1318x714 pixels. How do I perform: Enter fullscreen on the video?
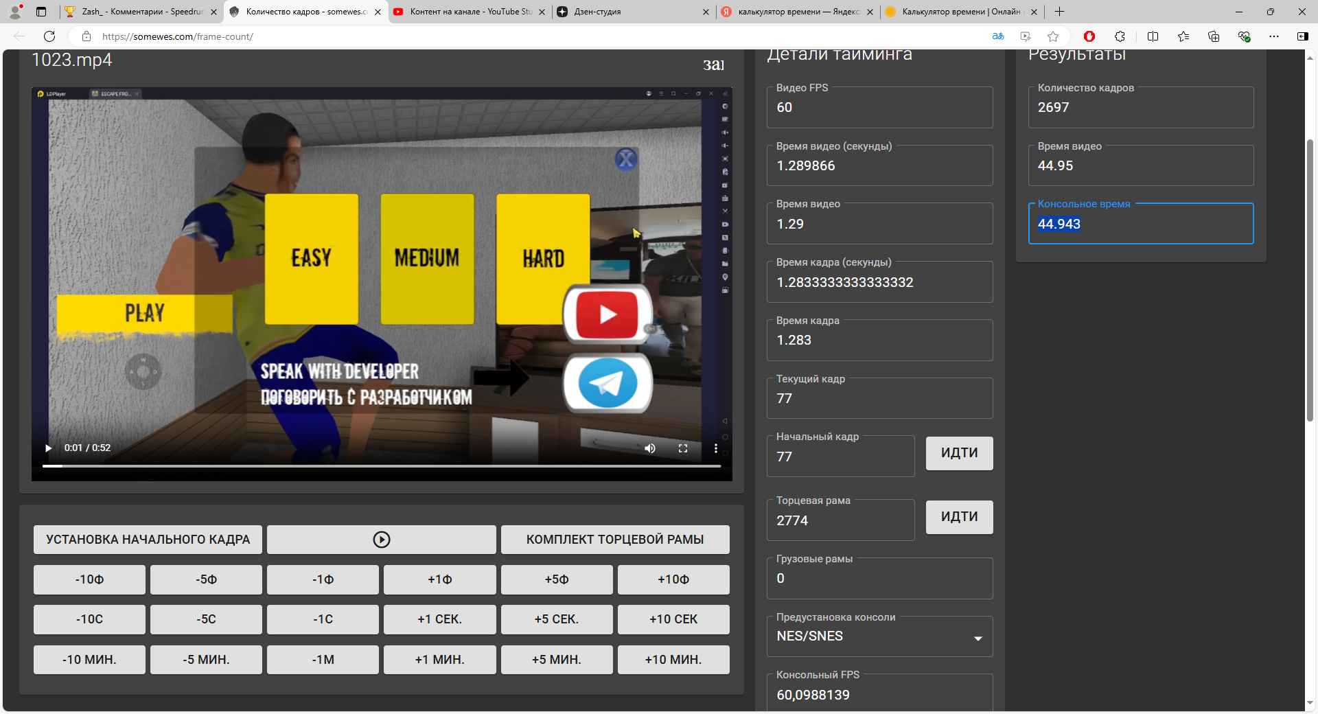683,448
